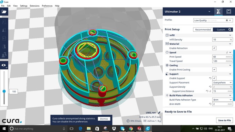The image size is (235, 132).
Task: Open Dropbox from the taskbar
Action: (x=114, y=129)
